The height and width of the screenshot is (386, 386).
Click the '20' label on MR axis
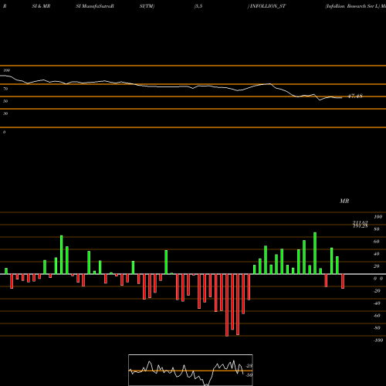[377, 266]
